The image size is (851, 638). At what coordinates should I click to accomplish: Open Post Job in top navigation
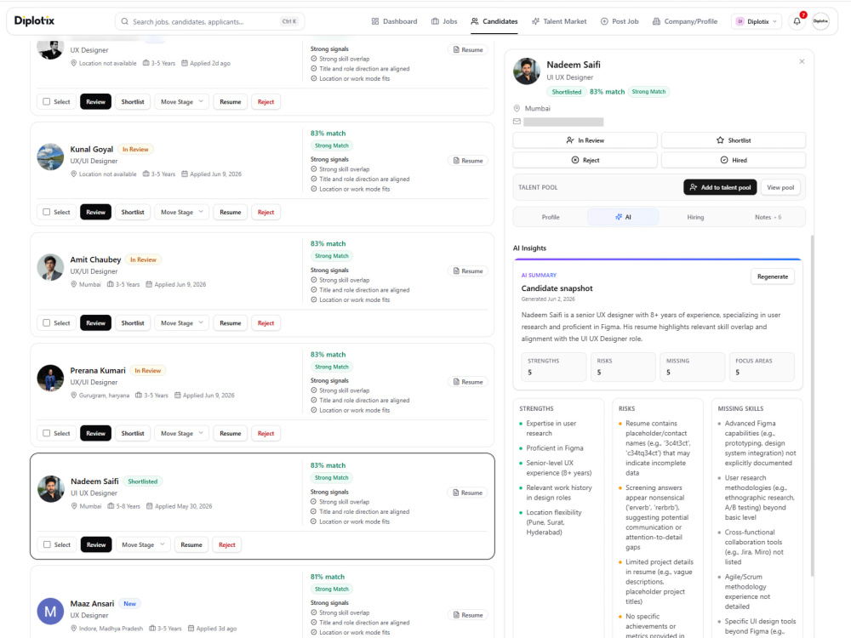click(620, 21)
